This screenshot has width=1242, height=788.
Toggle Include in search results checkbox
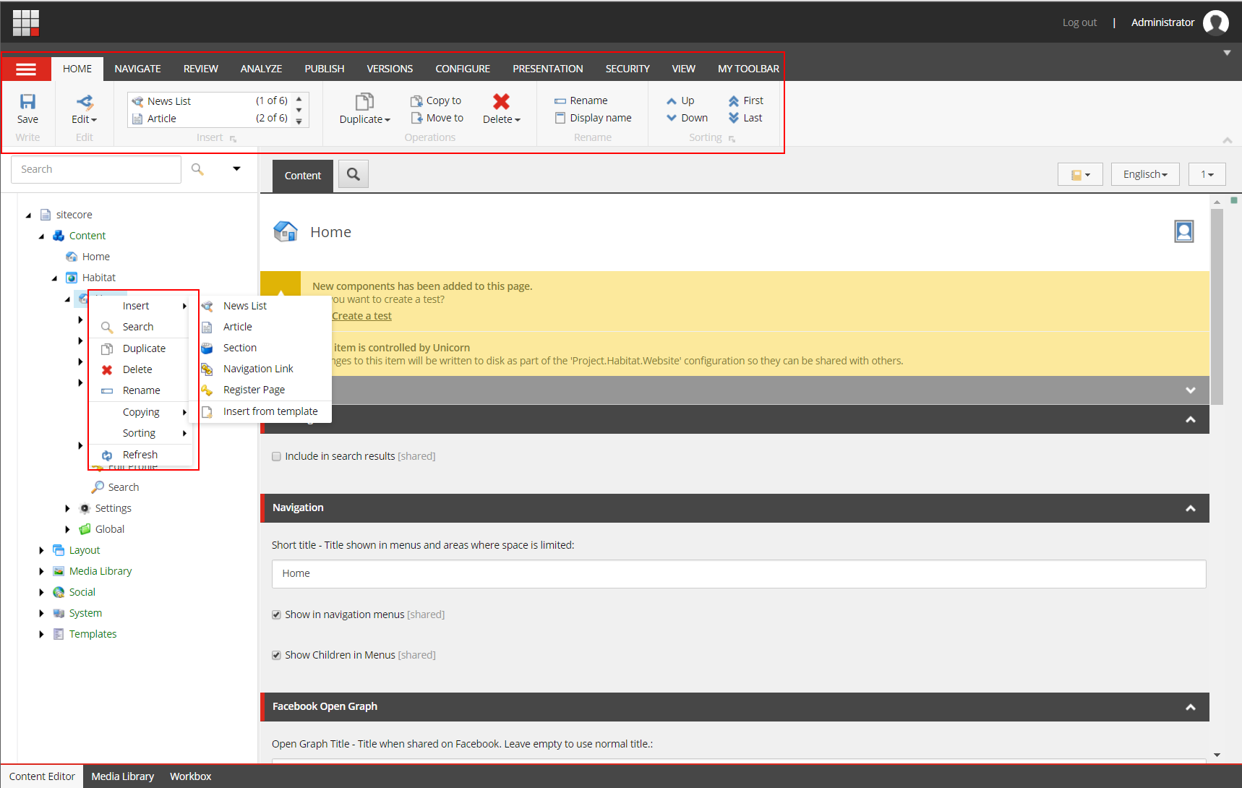[276, 456]
